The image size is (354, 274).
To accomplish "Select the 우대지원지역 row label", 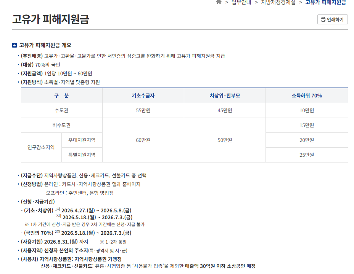I will (82, 140).
